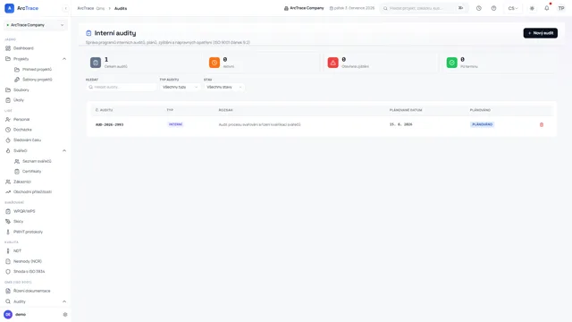Open Řízení dokumentace page

click(x=32, y=291)
